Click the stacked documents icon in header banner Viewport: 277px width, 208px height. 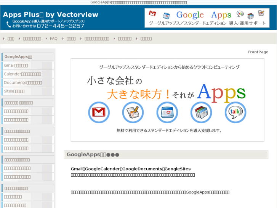[x=250, y=16]
